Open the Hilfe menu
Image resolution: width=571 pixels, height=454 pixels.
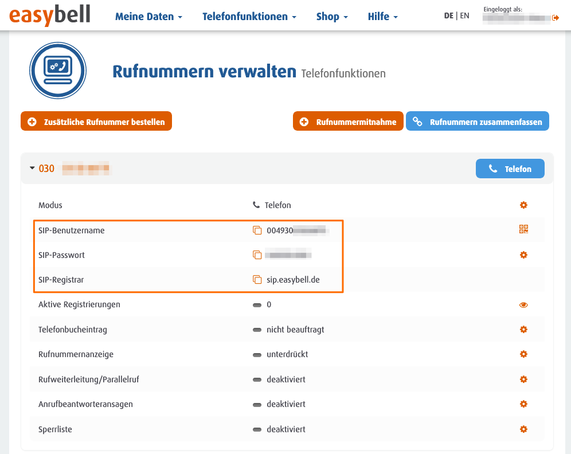click(382, 17)
